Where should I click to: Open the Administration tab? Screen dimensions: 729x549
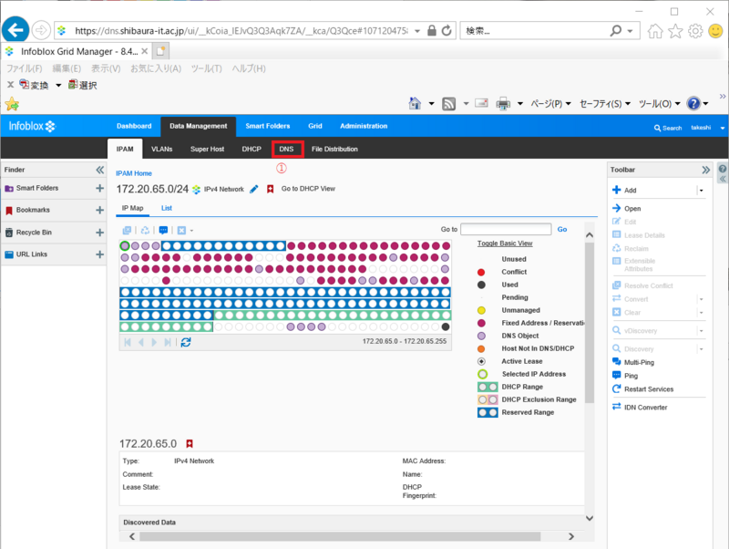click(x=364, y=126)
